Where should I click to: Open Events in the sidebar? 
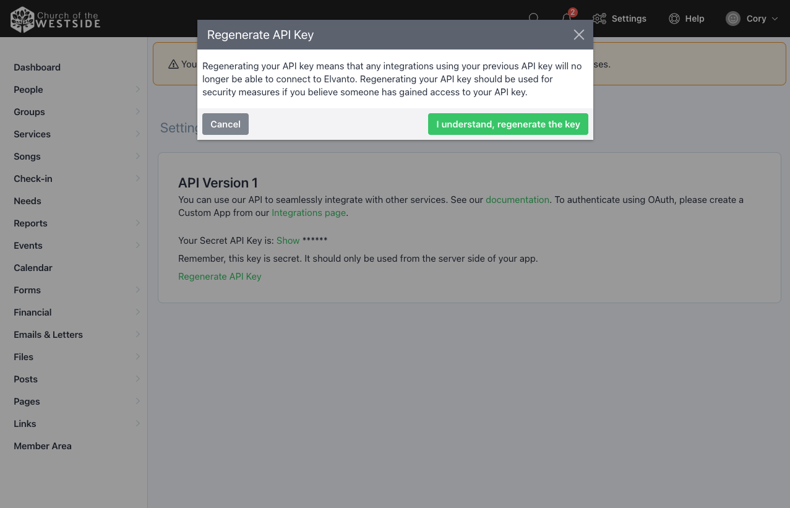[28, 246]
